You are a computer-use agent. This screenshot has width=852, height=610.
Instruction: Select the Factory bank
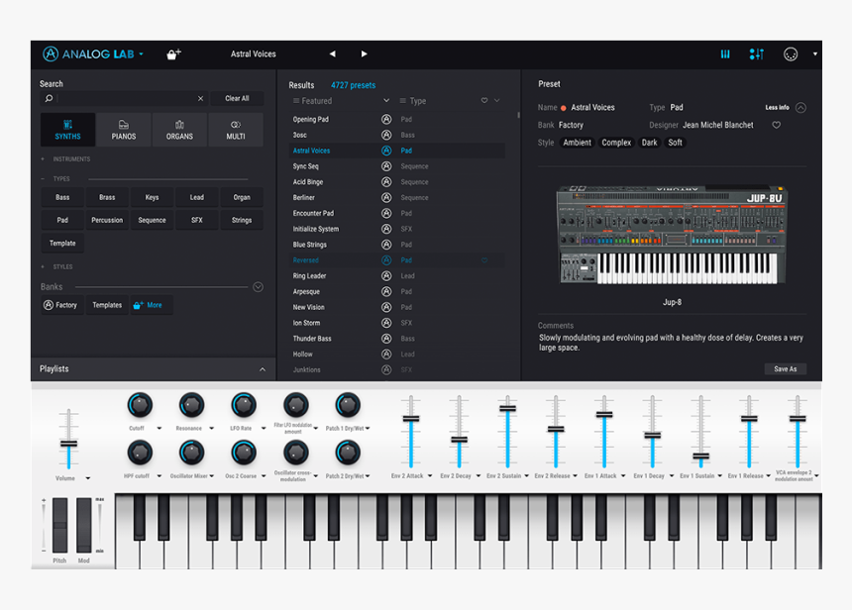(x=61, y=305)
